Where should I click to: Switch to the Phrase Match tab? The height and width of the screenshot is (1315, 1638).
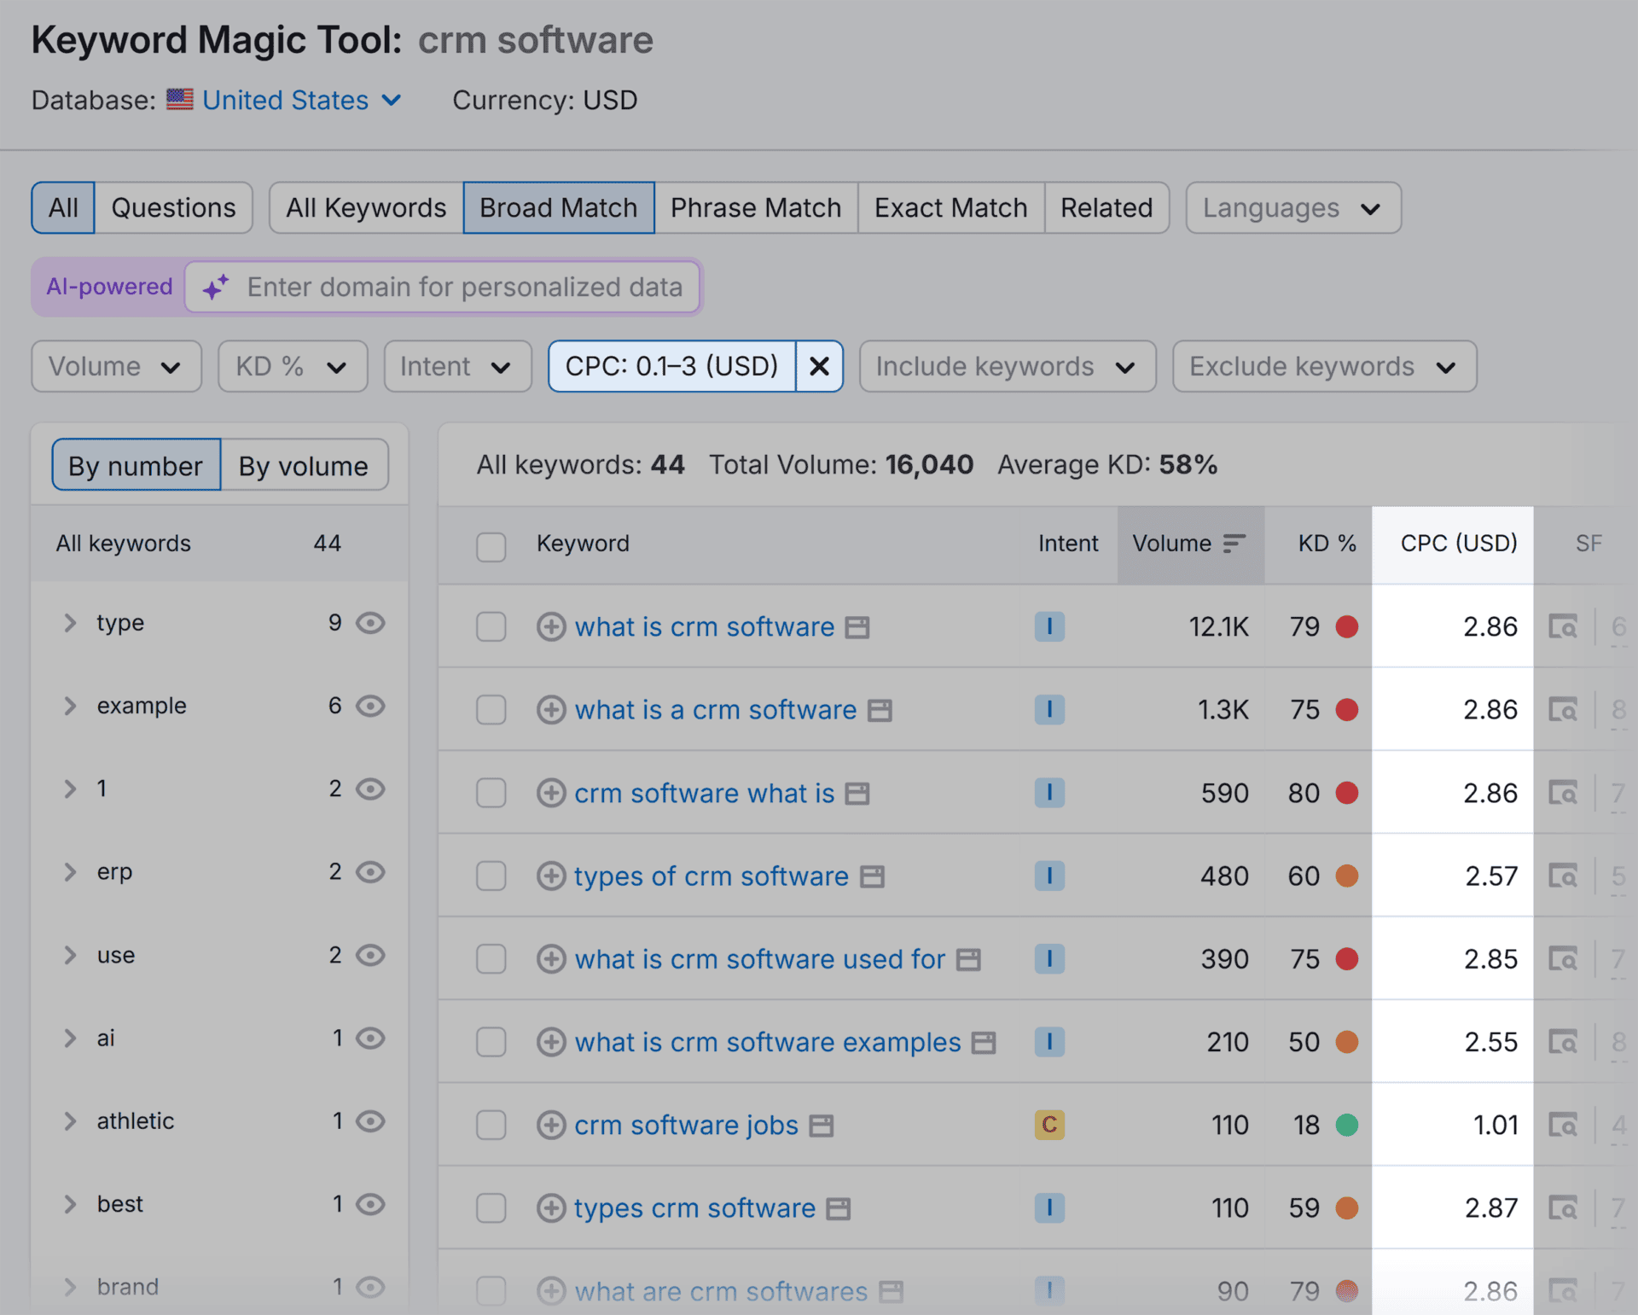pos(755,208)
